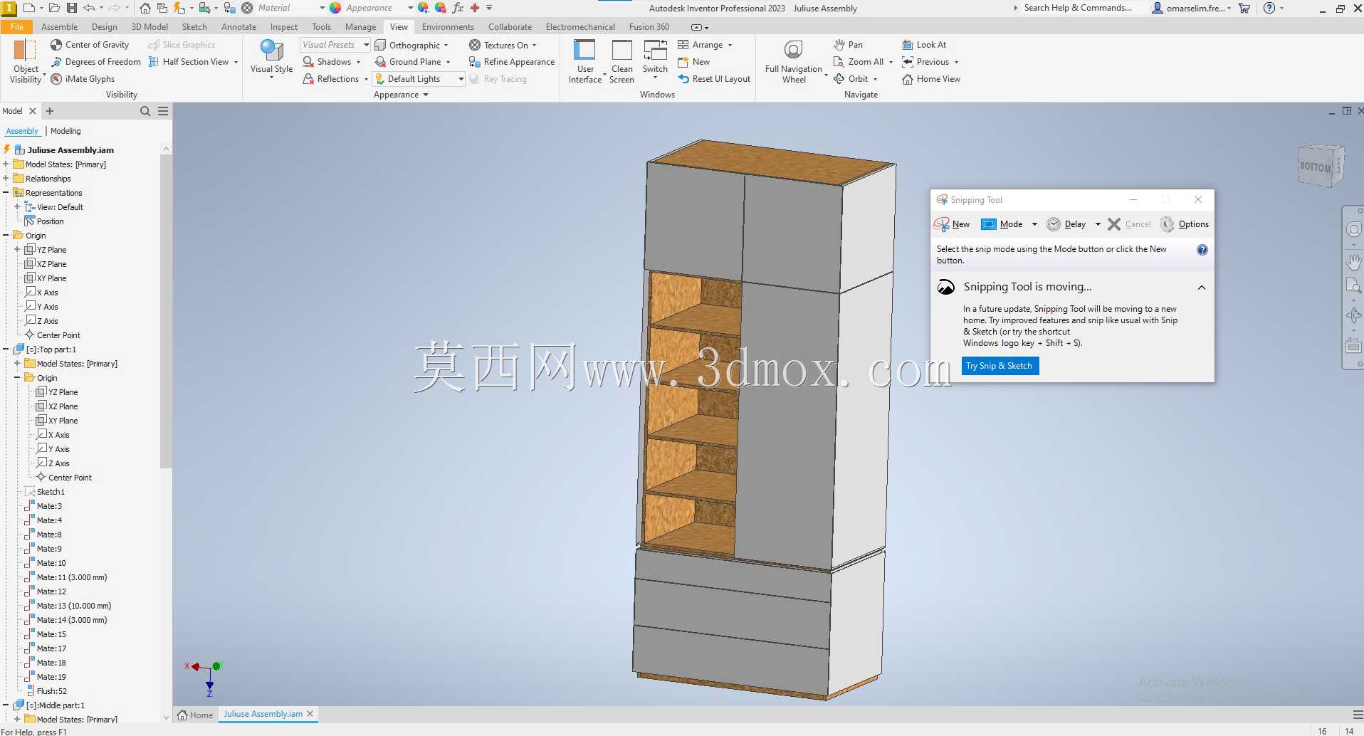Open Default Lights dropdown
This screenshot has width=1364, height=736.
(x=419, y=79)
